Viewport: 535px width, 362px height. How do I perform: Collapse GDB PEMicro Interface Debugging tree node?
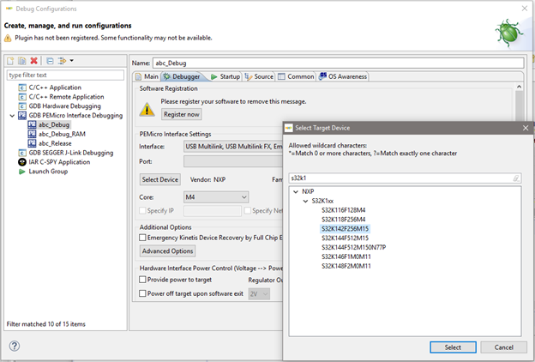[x=11, y=115]
